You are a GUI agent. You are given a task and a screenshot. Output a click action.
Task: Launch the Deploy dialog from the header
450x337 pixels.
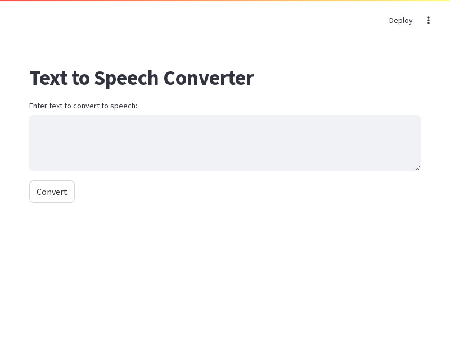pyautogui.click(x=400, y=20)
